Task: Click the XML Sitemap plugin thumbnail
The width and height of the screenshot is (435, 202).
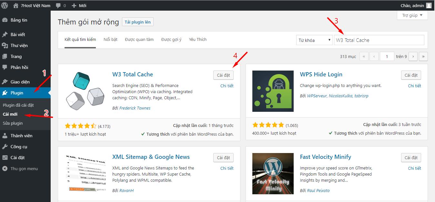Action: click(x=85, y=174)
